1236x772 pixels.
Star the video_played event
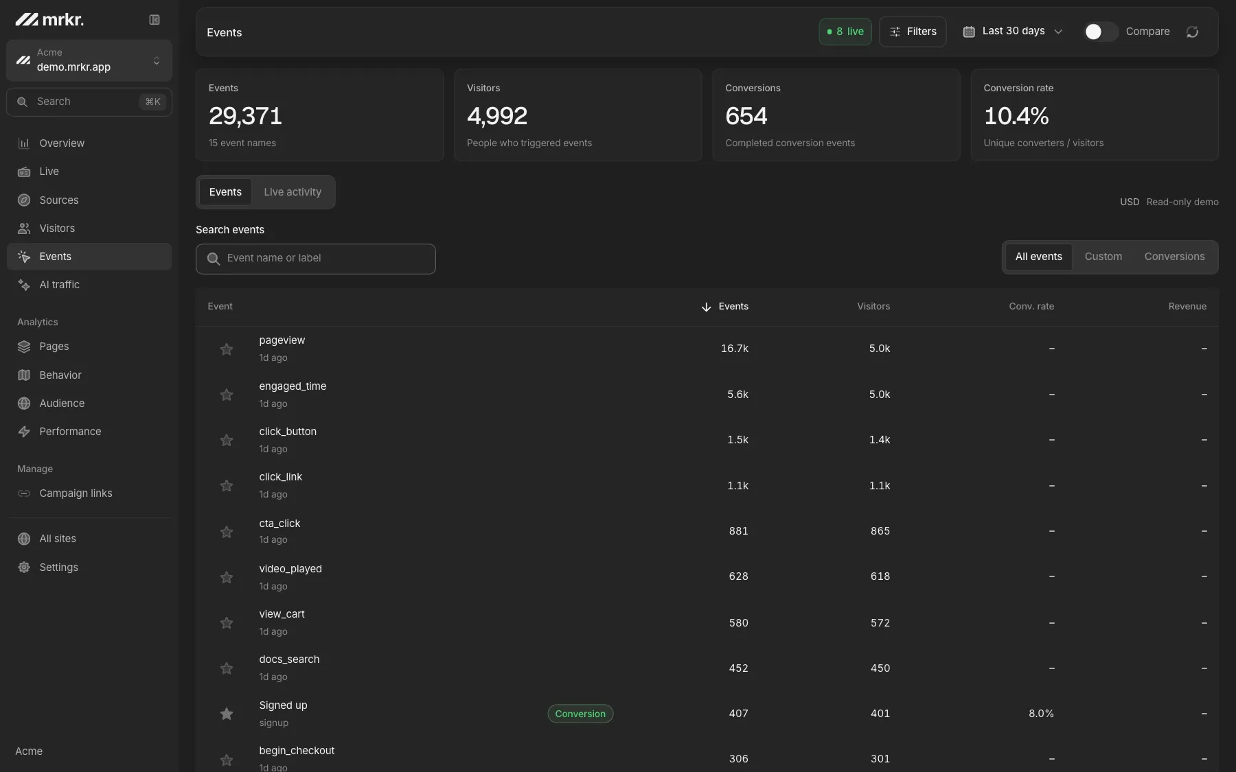227,577
